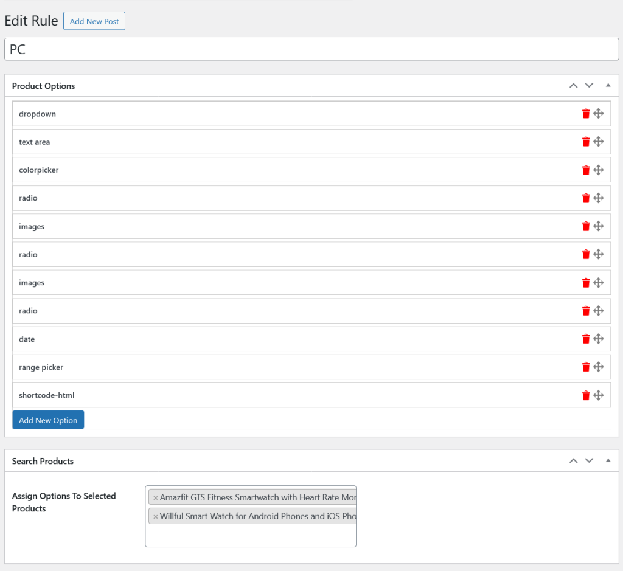Remove Willful Smart Watch product tag
This screenshot has height=571, width=623.
coord(155,516)
